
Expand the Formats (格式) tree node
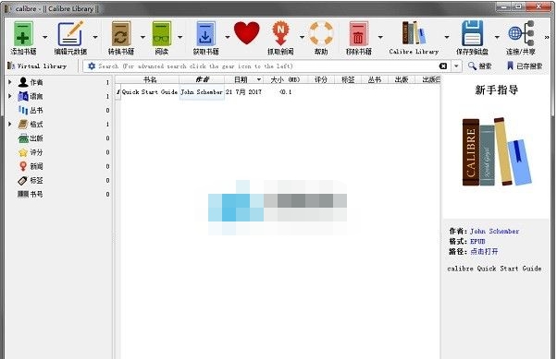(10, 124)
